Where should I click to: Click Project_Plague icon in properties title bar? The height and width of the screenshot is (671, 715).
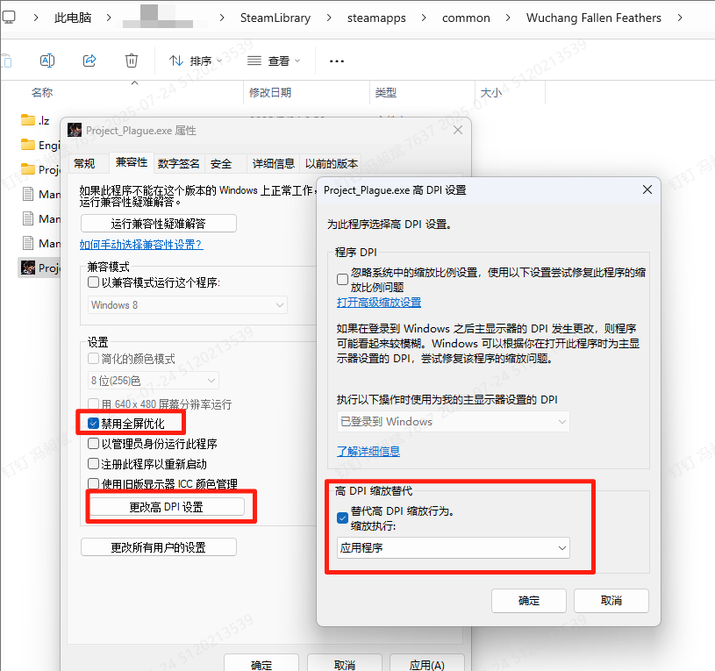pos(75,130)
